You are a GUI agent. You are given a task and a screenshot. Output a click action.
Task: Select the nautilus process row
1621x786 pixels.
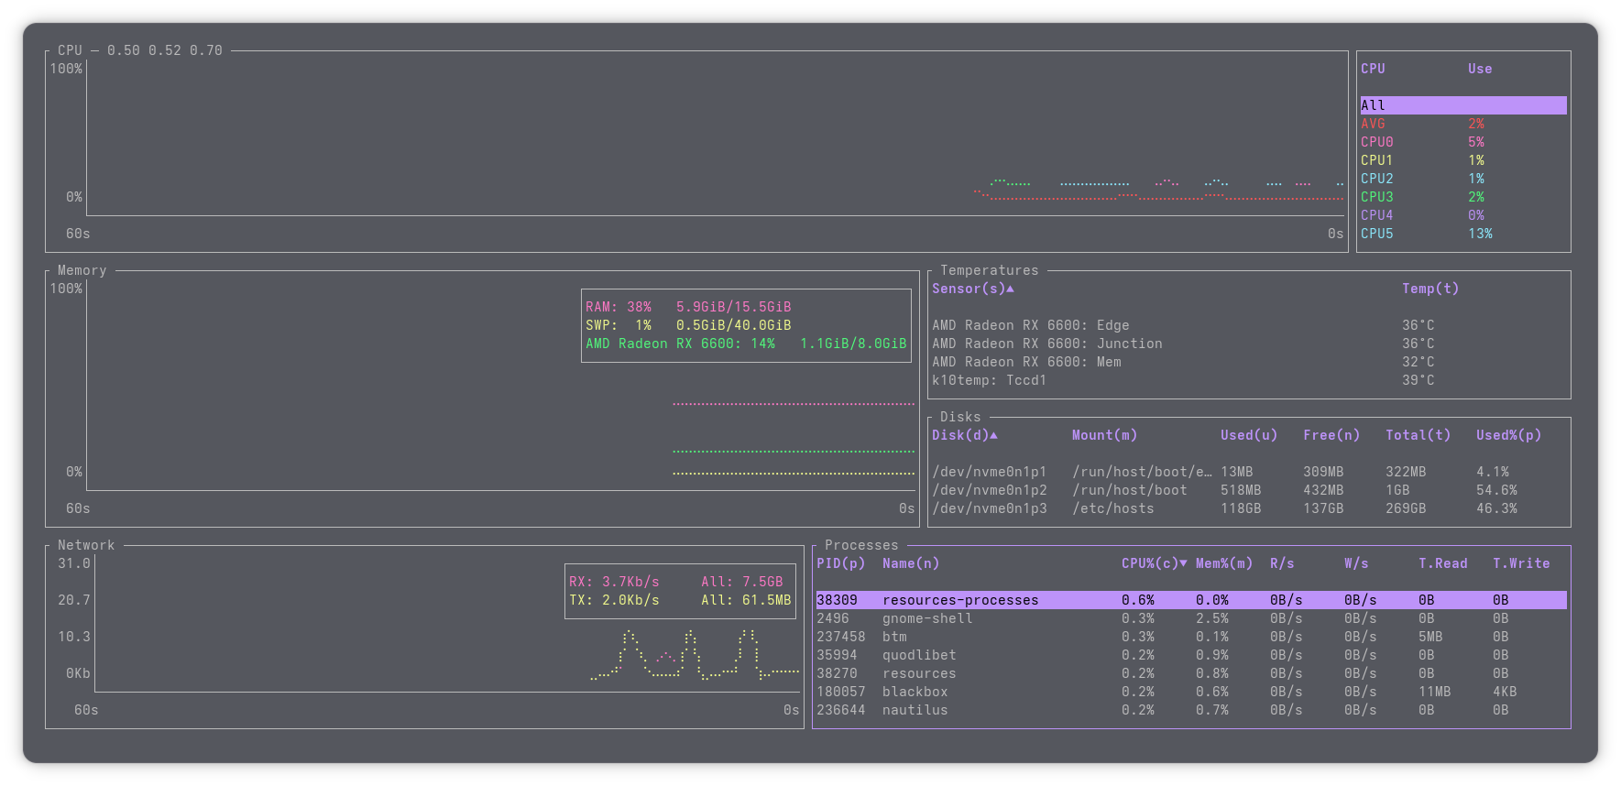click(x=915, y=710)
